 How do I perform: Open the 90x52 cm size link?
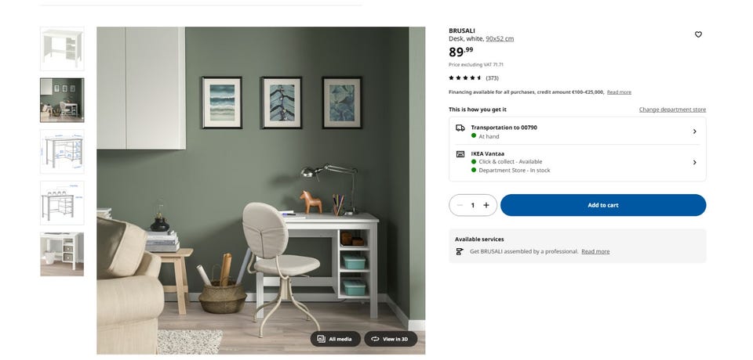click(x=500, y=39)
